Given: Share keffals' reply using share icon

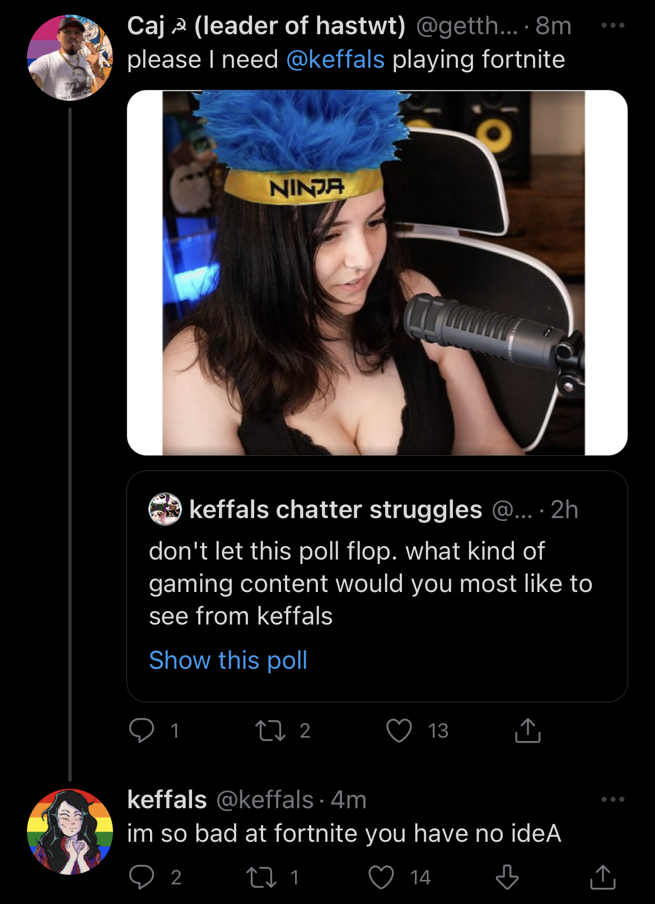Looking at the screenshot, I should tap(603, 877).
